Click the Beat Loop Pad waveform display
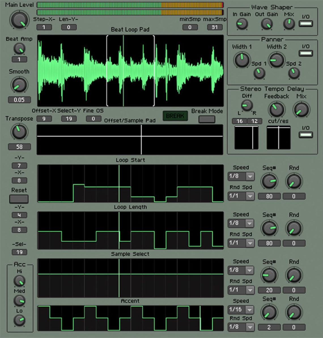The height and width of the screenshot is (338, 323). [130, 71]
